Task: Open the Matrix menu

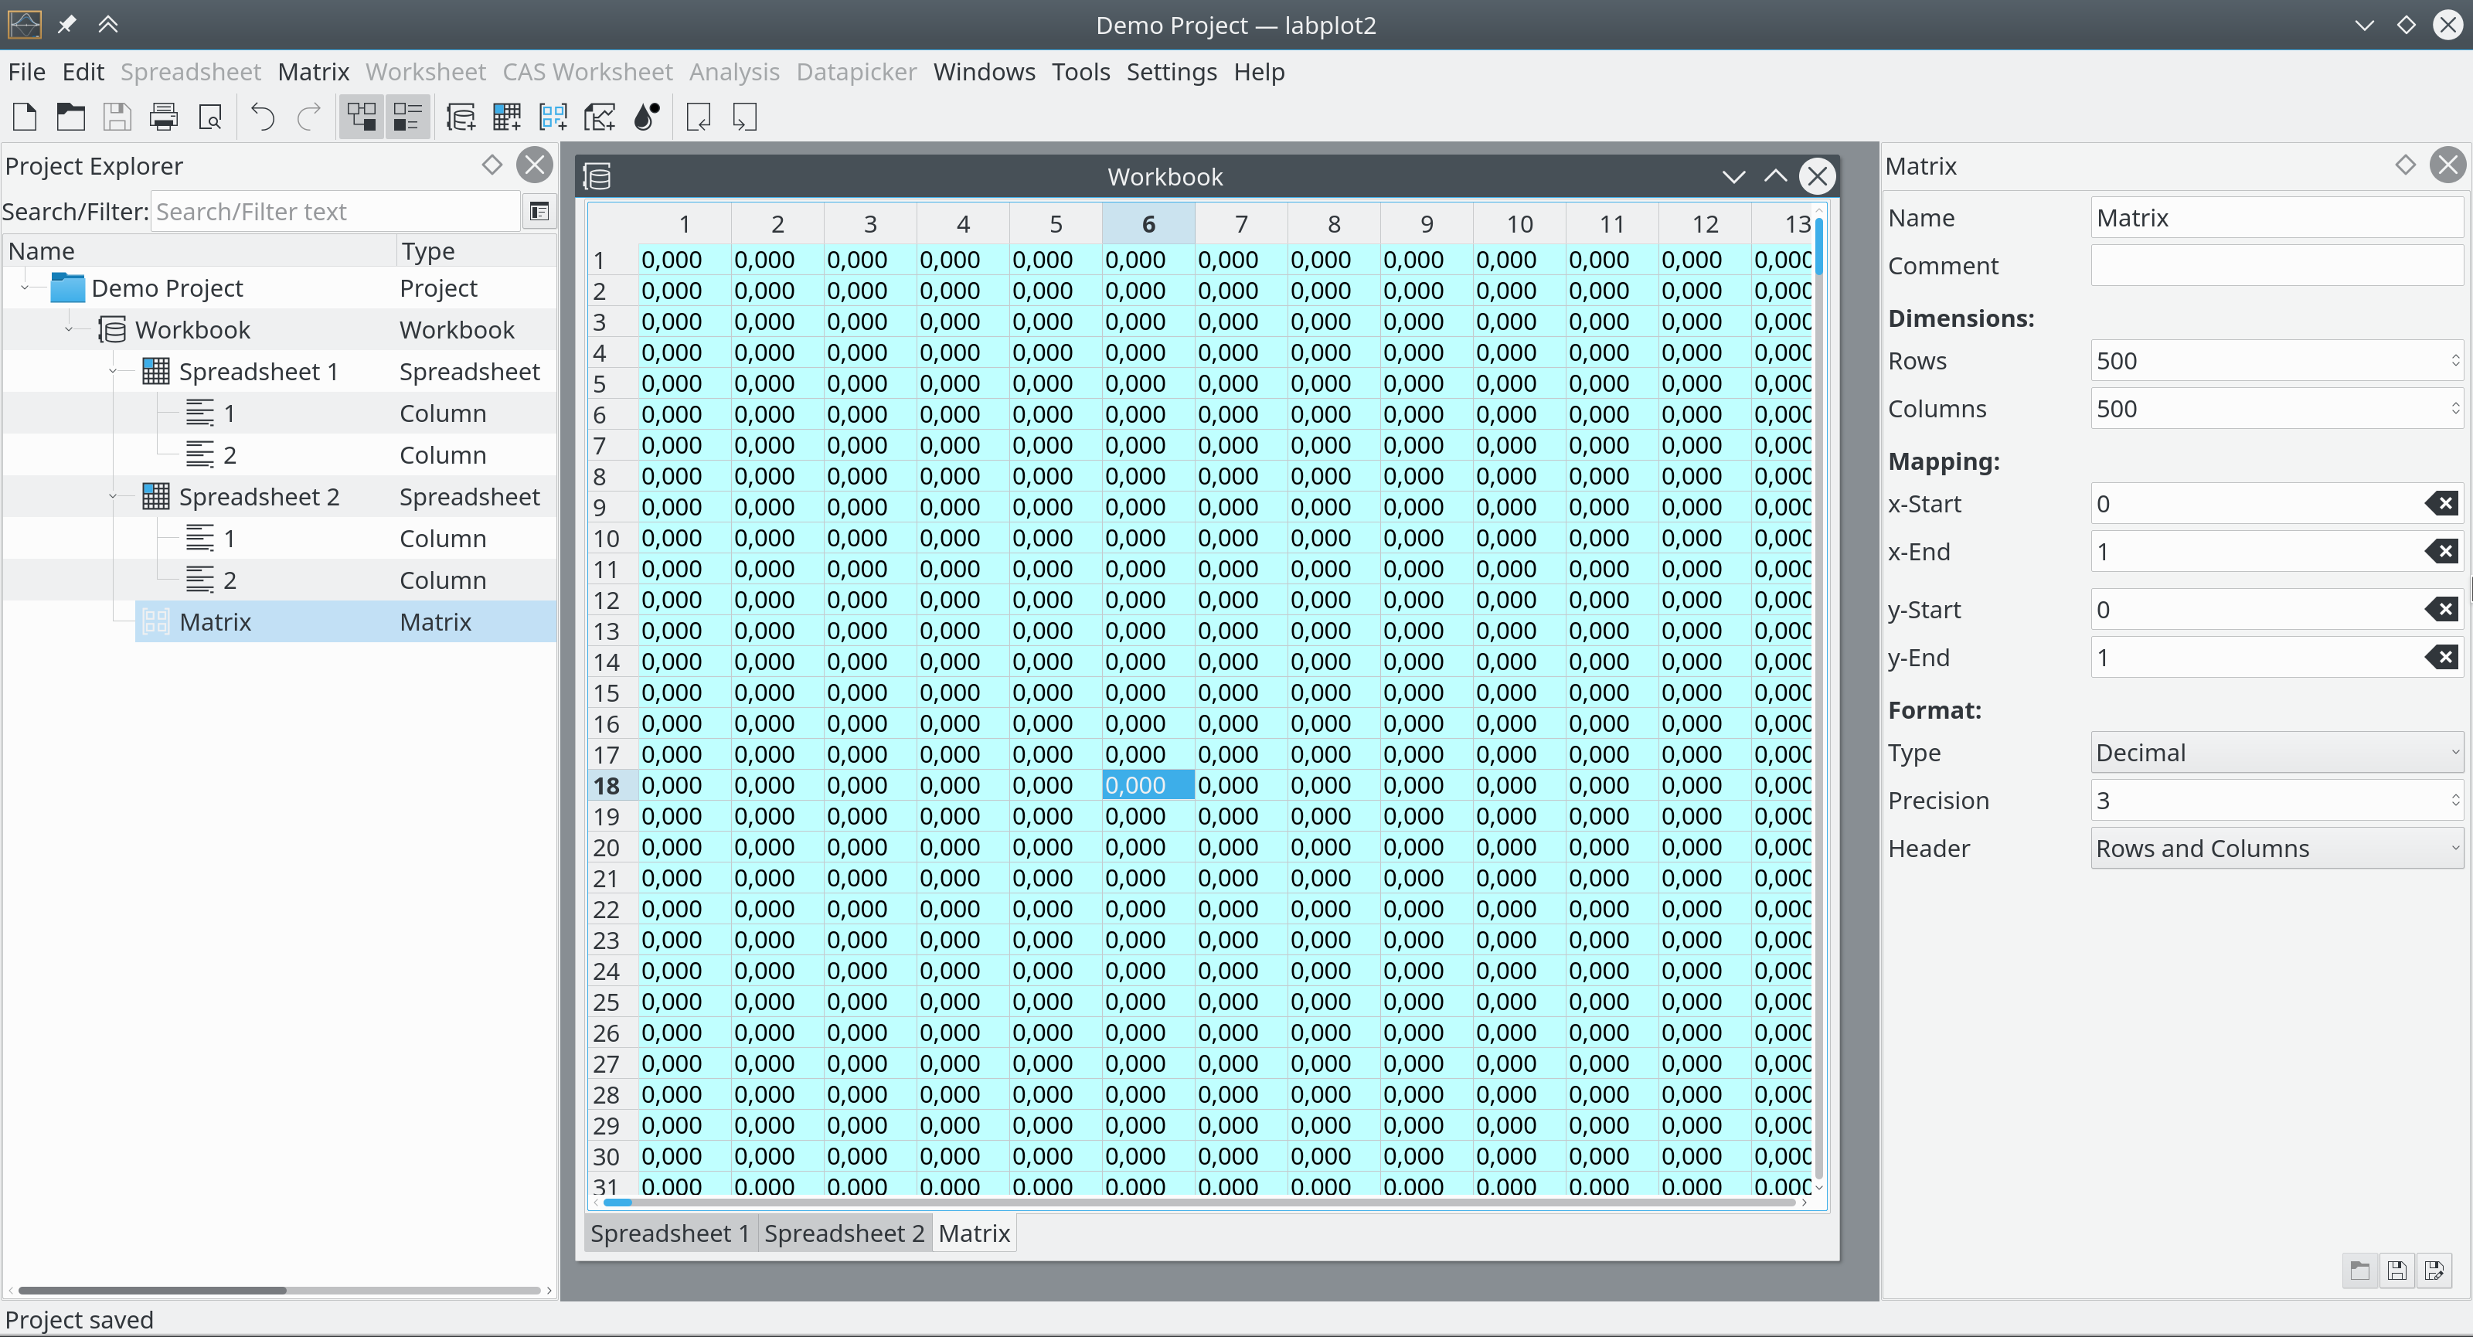Action: pos(313,72)
